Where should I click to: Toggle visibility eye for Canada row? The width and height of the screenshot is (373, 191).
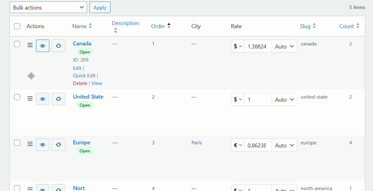pyautogui.click(x=42, y=46)
